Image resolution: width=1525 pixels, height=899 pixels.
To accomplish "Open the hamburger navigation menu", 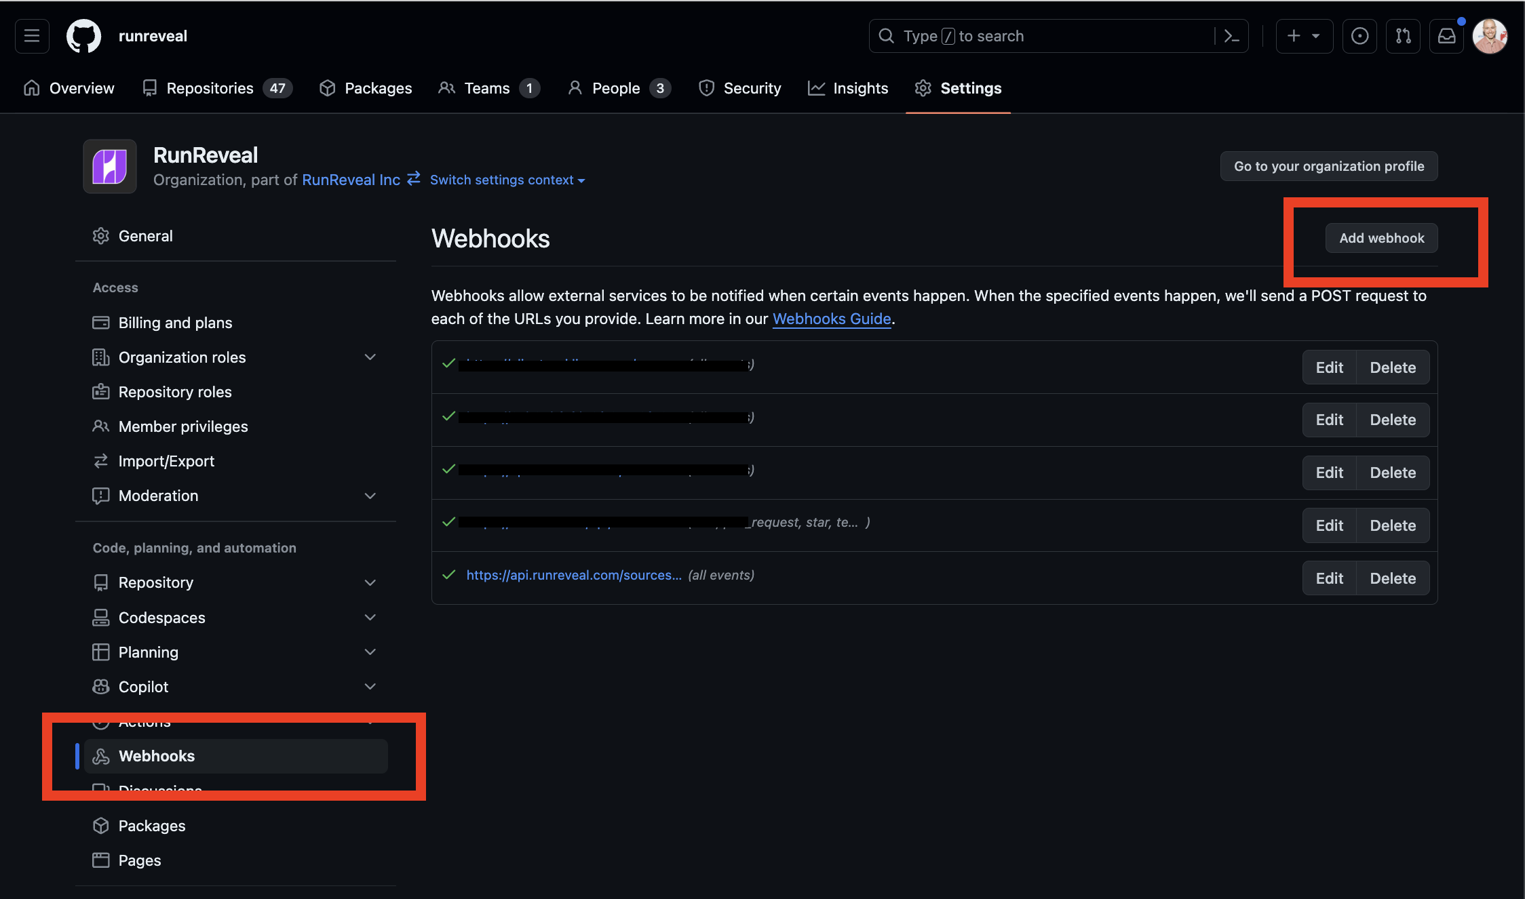I will point(32,36).
